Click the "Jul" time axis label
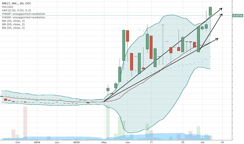The image size is (244, 144). [x=202, y=142]
